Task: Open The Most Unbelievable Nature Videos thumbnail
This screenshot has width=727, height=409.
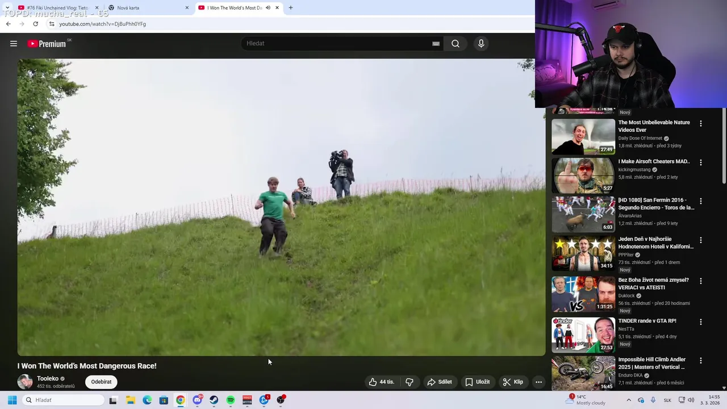Action: pos(583,136)
